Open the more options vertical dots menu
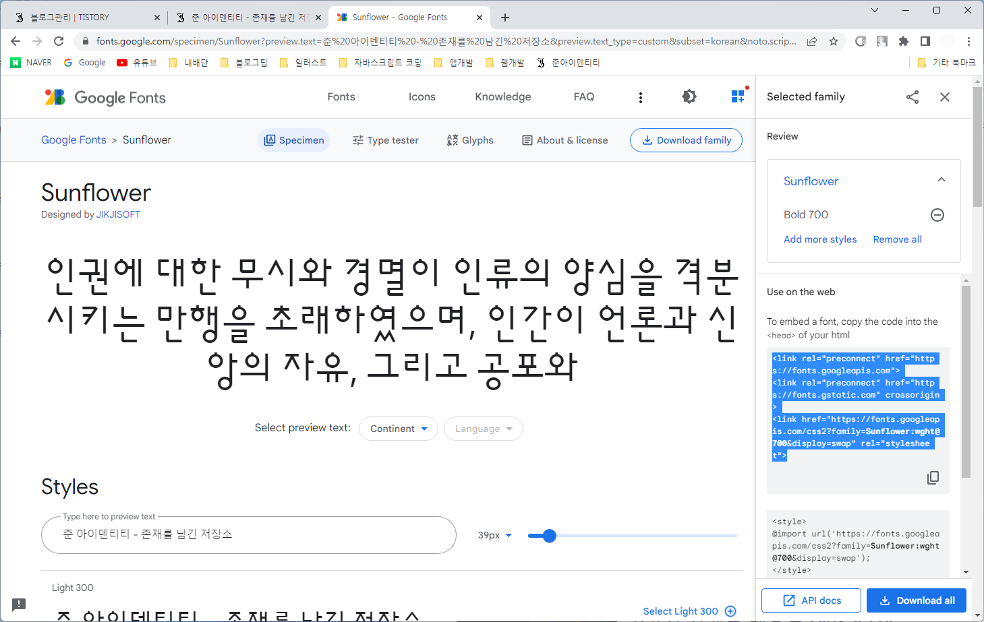The height and width of the screenshot is (622, 984). (x=641, y=98)
